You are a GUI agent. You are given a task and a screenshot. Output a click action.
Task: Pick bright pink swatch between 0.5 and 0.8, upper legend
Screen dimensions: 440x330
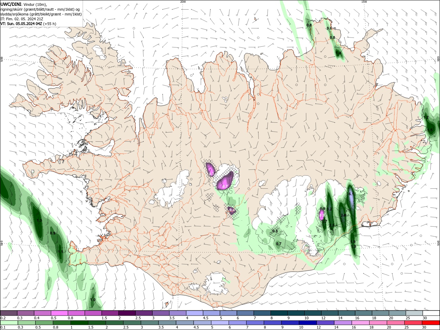[59, 313]
